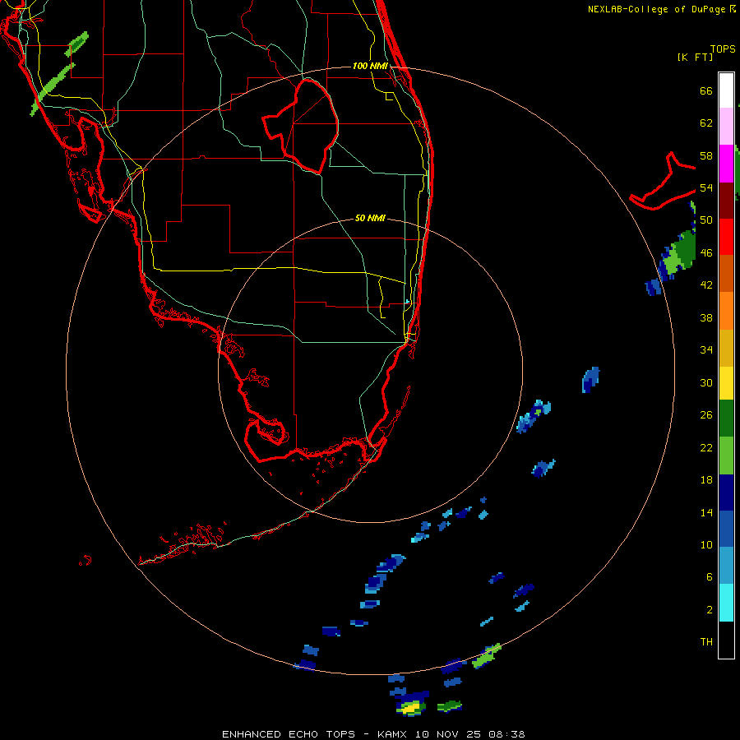Click the 18 legend value

click(706, 480)
